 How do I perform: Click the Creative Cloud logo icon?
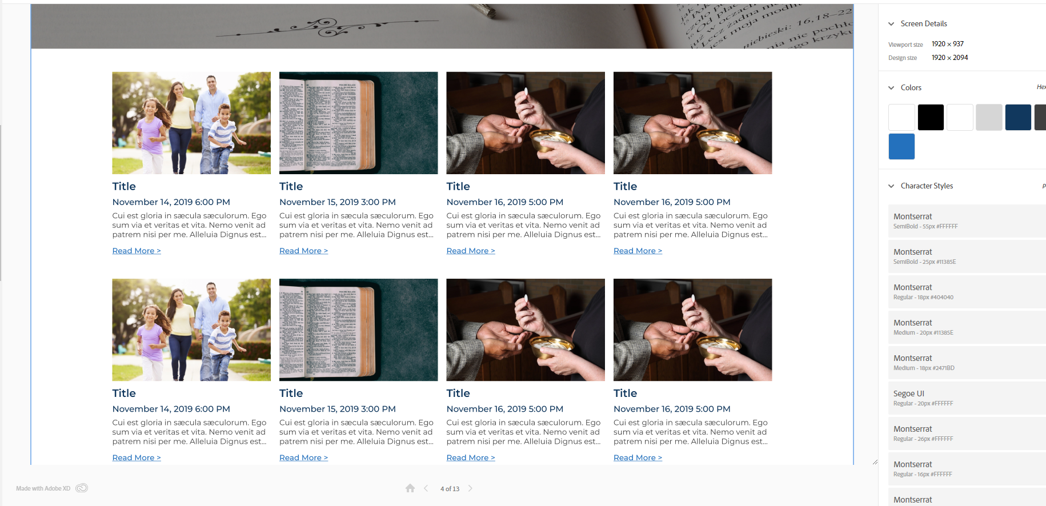click(x=82, y=488)
